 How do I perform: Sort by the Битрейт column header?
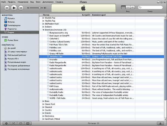click(x=84, y=15)
